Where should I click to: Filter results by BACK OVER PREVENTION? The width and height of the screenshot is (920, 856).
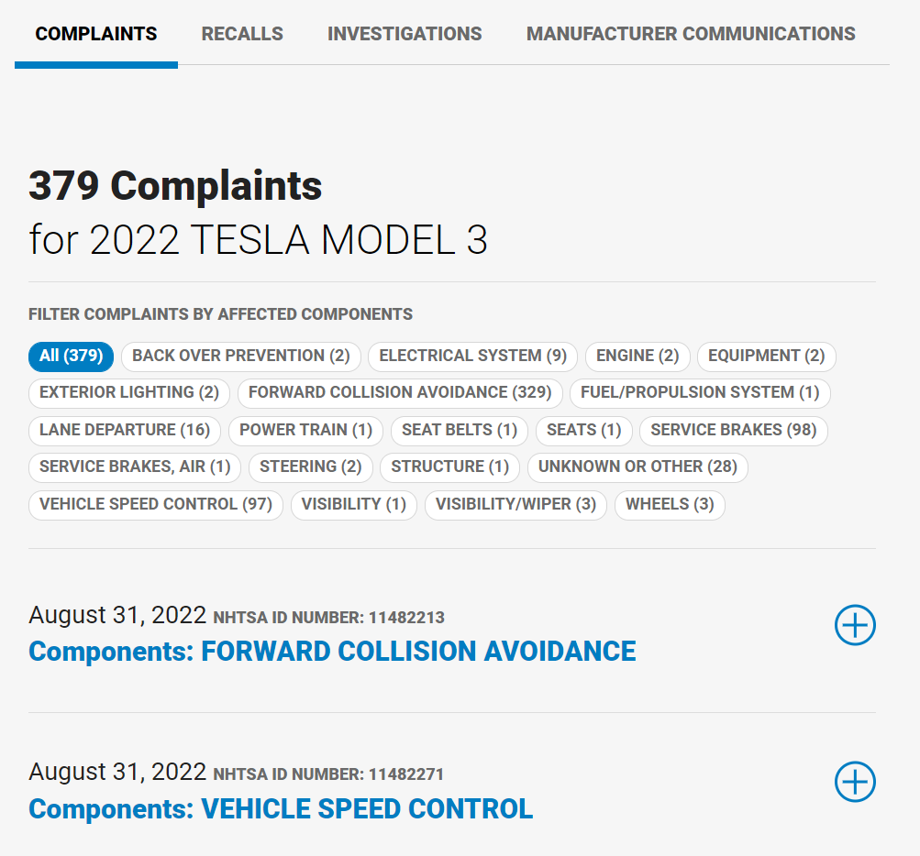[239, 357]
